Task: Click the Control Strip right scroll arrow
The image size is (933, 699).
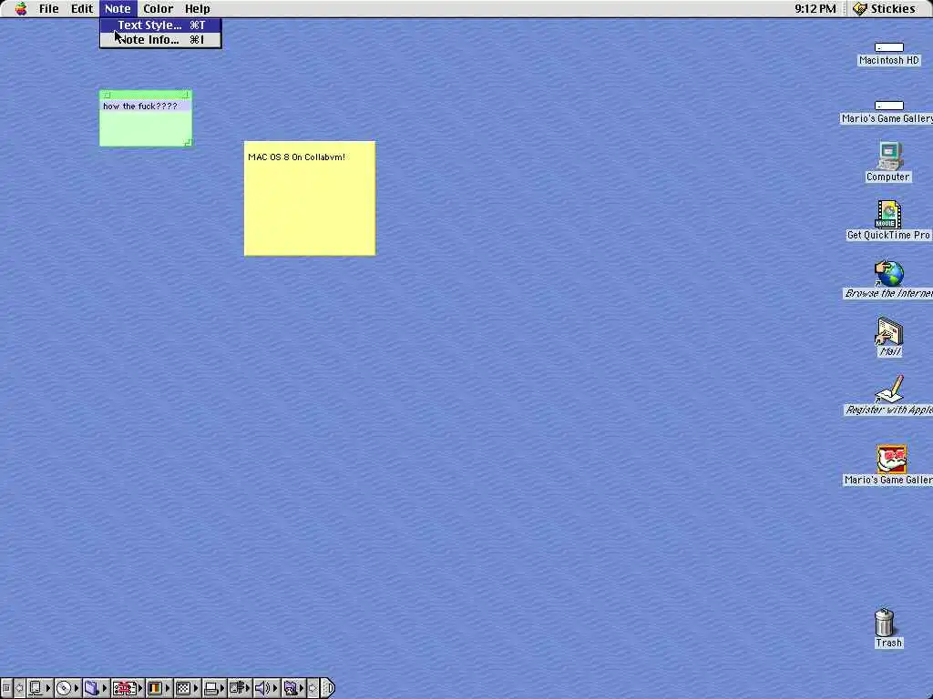Action: click(x=313, y=688)
